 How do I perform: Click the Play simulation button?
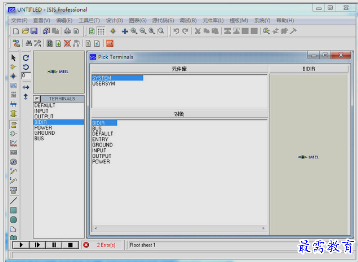click(x=21, y=245)
